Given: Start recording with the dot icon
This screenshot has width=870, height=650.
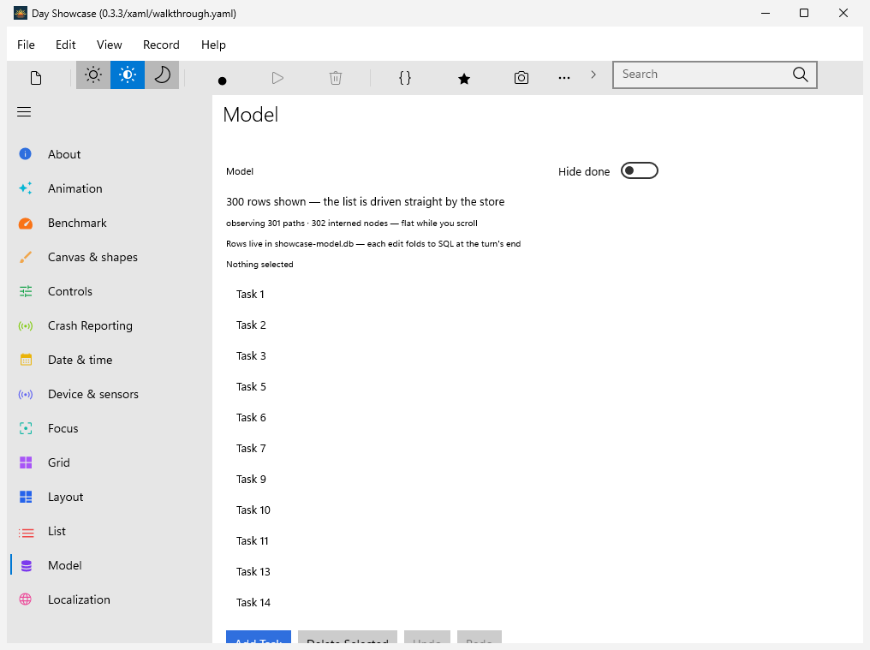Looking at the screenshot, I should pyautogui.click(x=223, y=81).
